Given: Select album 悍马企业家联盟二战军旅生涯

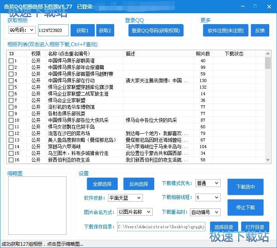Looking at the screenshot, I should tap(78, 94).
